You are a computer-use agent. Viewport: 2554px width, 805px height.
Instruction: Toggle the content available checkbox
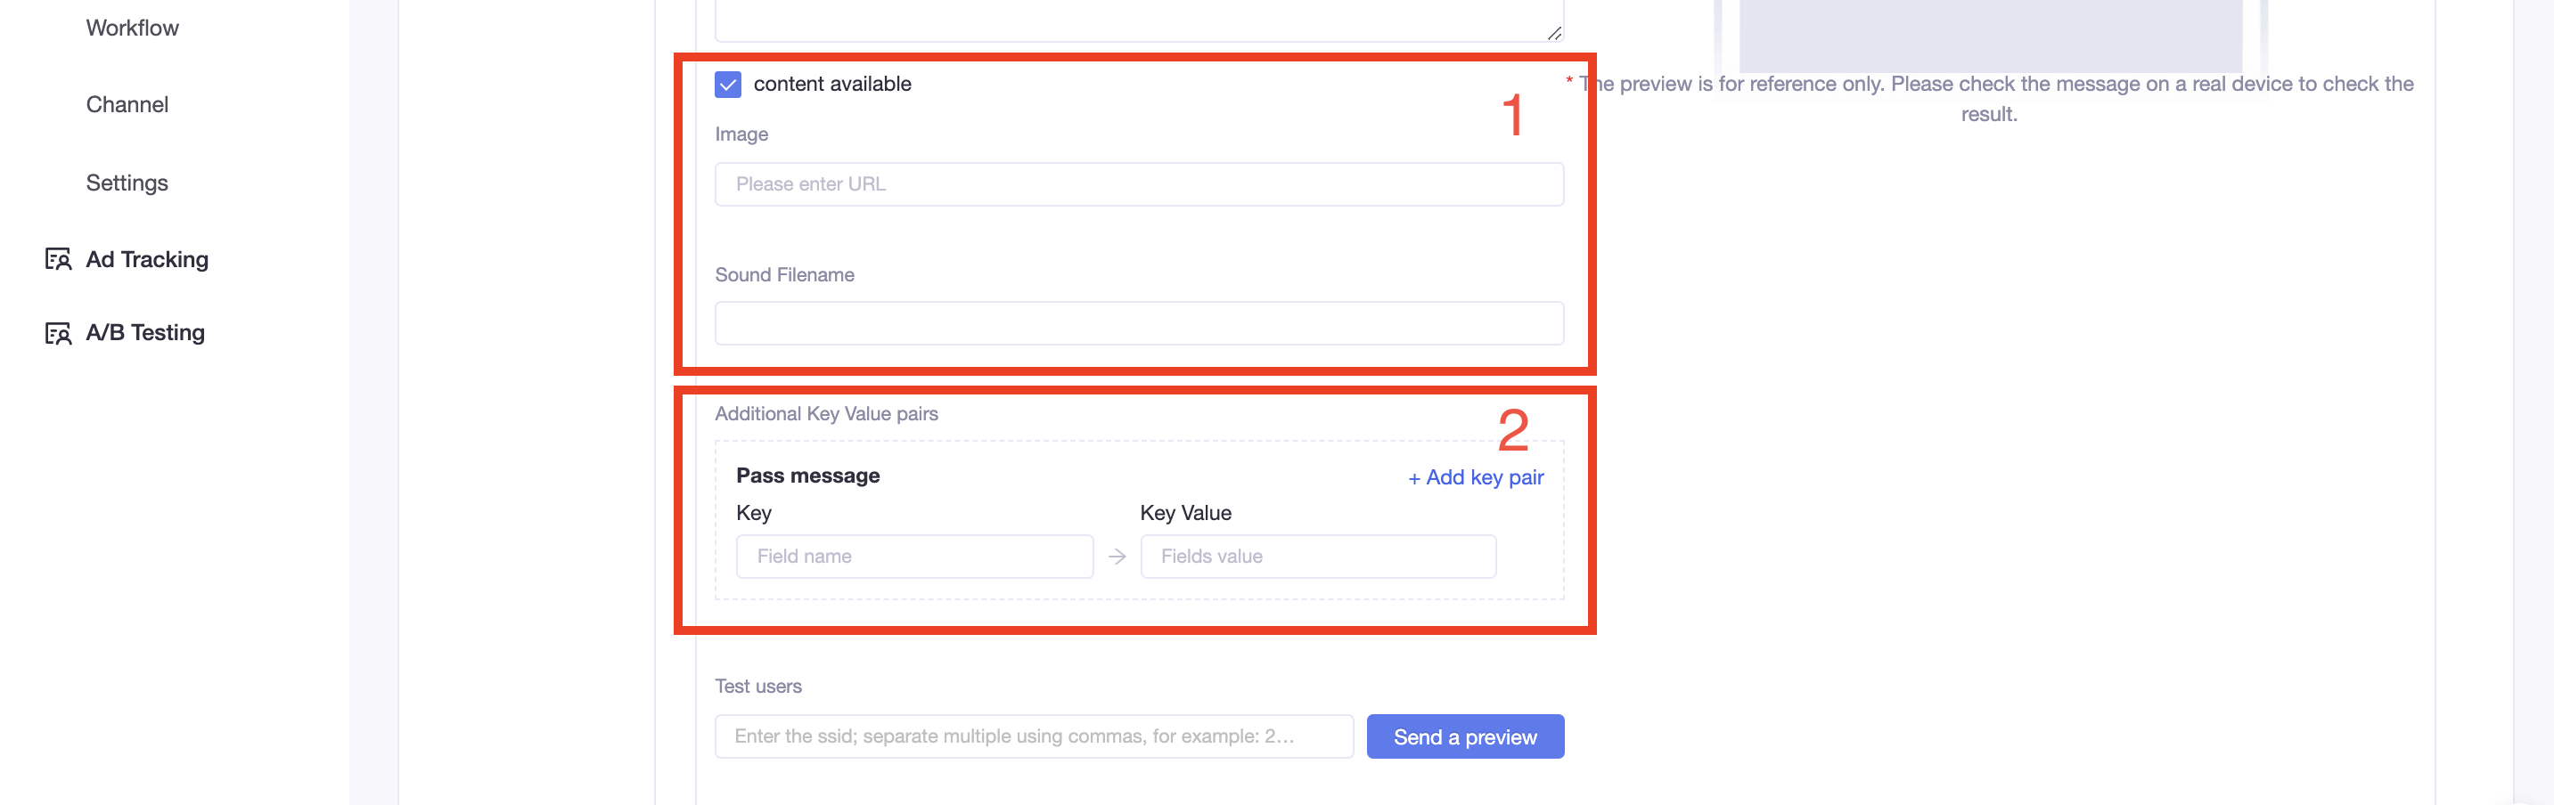pos(728,85)
